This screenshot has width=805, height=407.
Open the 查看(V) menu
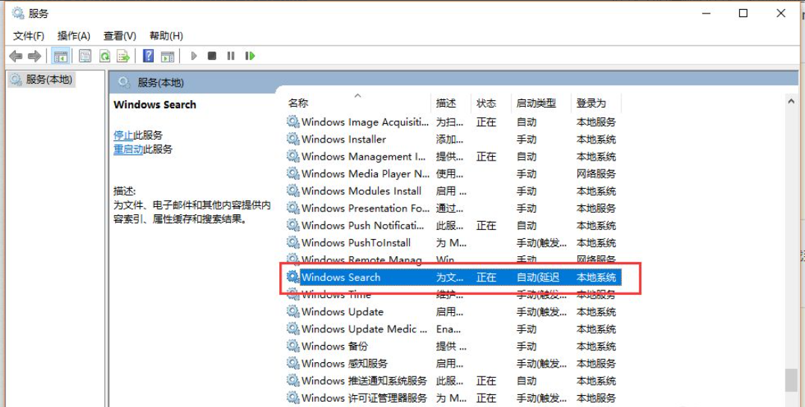click(119, 36)
